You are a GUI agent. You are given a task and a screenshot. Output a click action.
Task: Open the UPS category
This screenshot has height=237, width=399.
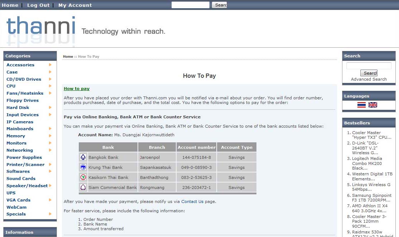coord(11,193)
